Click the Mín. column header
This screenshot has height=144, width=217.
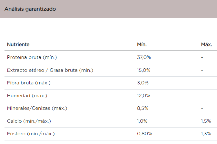[x=142, y=44]
